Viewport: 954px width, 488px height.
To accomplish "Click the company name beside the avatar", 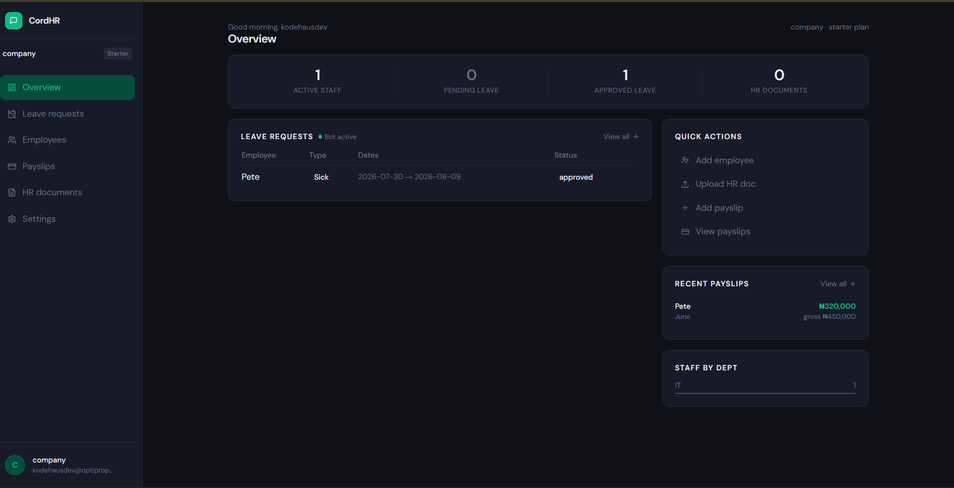I will tap(49, 460).
